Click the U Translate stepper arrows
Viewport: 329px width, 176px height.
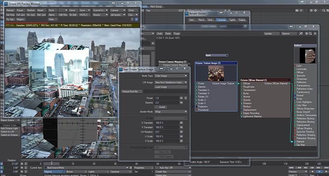pos(181,122)
